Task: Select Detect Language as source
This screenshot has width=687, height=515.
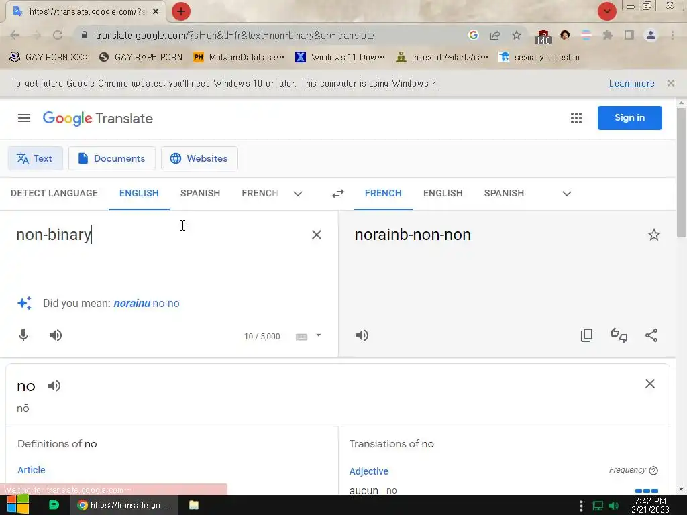Action: 54,193
